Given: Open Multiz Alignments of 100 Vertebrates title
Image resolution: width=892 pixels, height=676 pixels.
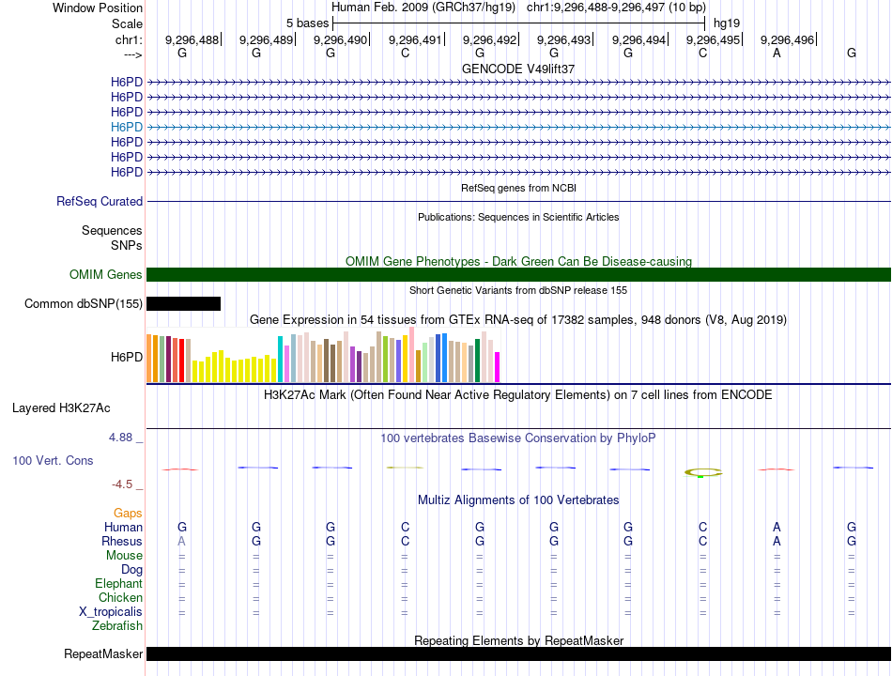Looking at the screenshot, I should point(518,499).
